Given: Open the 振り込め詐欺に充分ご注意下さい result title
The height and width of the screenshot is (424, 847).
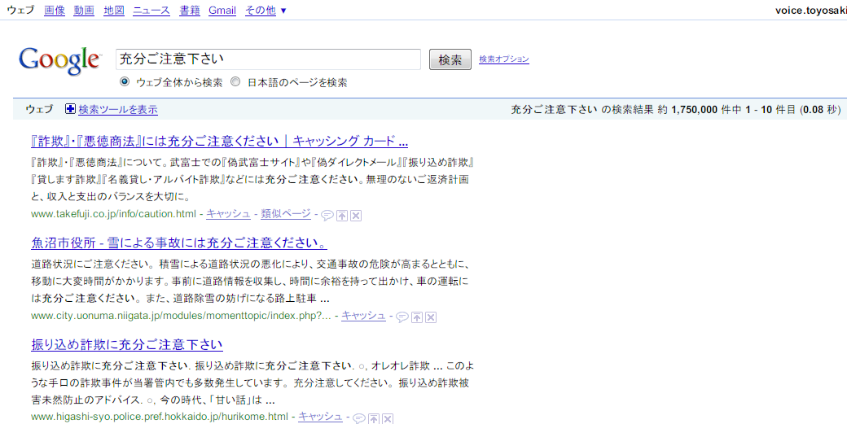Looking at the screenshot, I should (127, 344).
